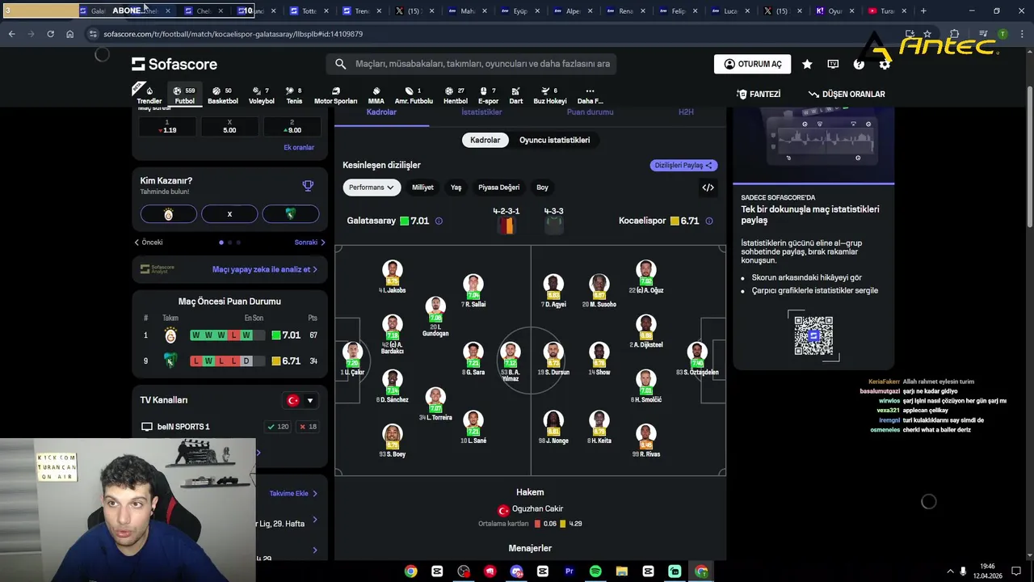Screen dimensions: 1034x582
Task: Open the Performans dropdown filter
Action: 372,188
